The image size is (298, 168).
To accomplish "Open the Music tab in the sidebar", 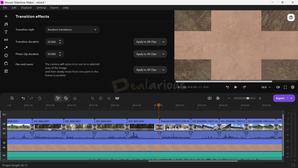I will click(6, 24).
